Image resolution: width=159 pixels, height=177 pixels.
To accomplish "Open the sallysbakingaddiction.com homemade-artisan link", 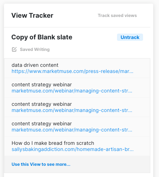I will pos(72,149).
